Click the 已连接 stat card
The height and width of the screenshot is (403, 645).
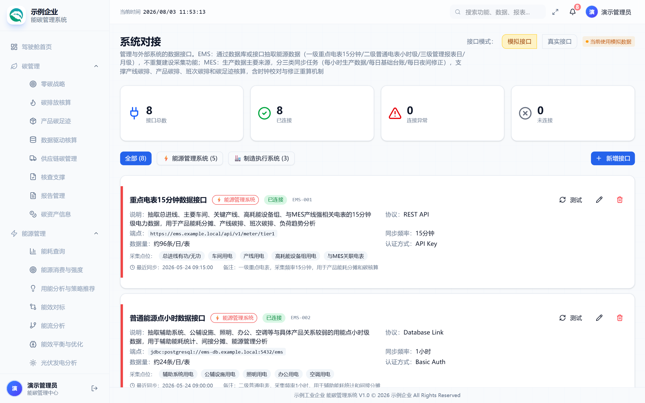(x=312, y=113)
